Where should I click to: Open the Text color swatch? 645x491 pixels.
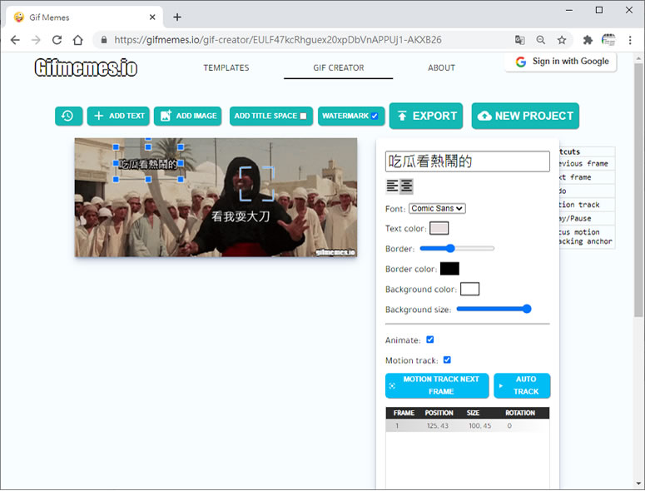click(x=439, y=228)
